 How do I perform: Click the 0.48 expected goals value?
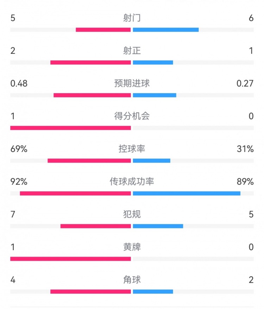19,83
